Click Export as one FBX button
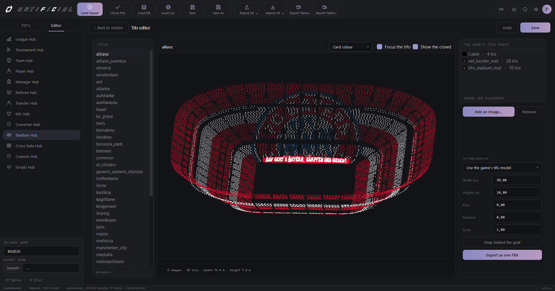 click(502, 255)
